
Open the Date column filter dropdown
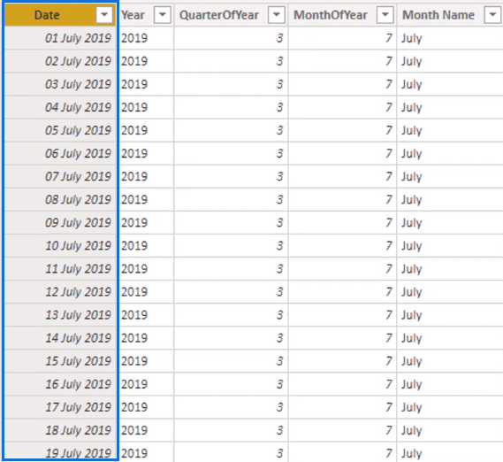coord(104,15)
